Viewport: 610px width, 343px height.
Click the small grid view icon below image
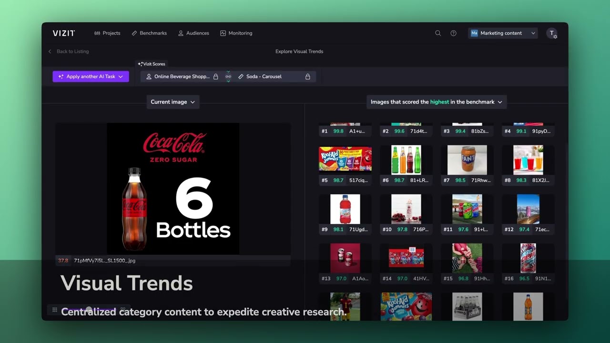click(54, 310)
